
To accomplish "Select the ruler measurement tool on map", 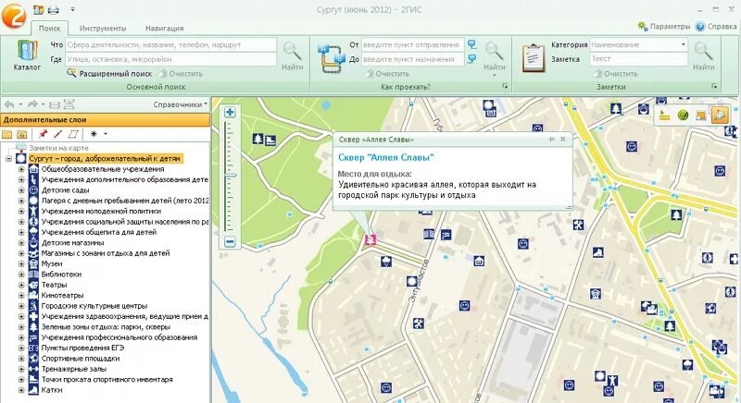I will coord(665,115).
